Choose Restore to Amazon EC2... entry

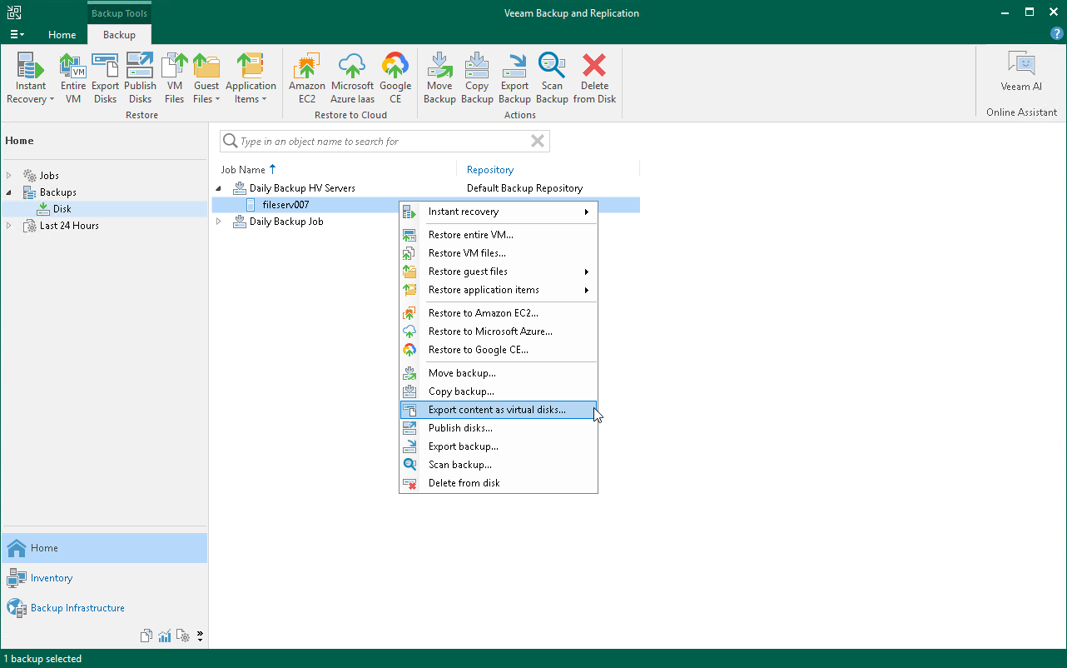coord(499,313)
